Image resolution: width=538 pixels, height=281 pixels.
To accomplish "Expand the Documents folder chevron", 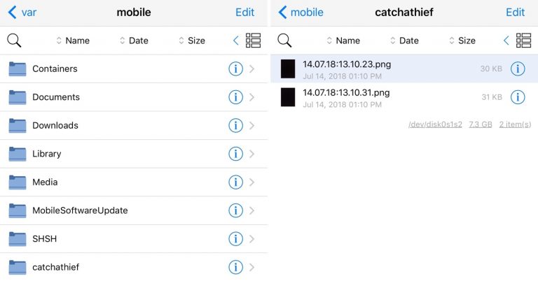I will click(252, 97).
